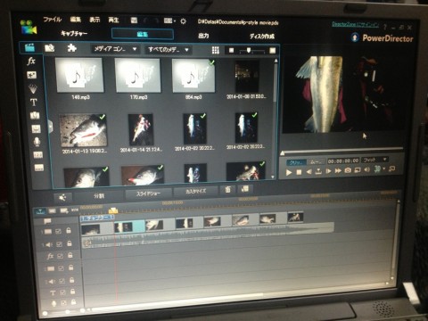Open the settings gear icon in top bar
The image size is (428, 321).
coord(183,21)
